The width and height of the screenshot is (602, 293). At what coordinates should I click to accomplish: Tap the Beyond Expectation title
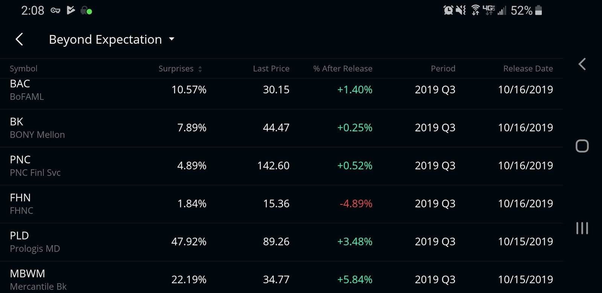pyautogui.click(x=105, y=39)
